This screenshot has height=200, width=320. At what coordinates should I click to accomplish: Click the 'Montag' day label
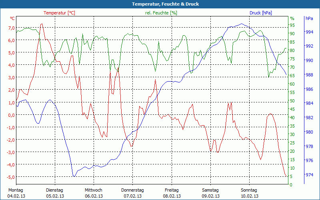pyautogui.click(x=16, y=190)
